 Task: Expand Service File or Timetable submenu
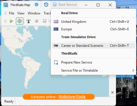(x=93, y=70)
